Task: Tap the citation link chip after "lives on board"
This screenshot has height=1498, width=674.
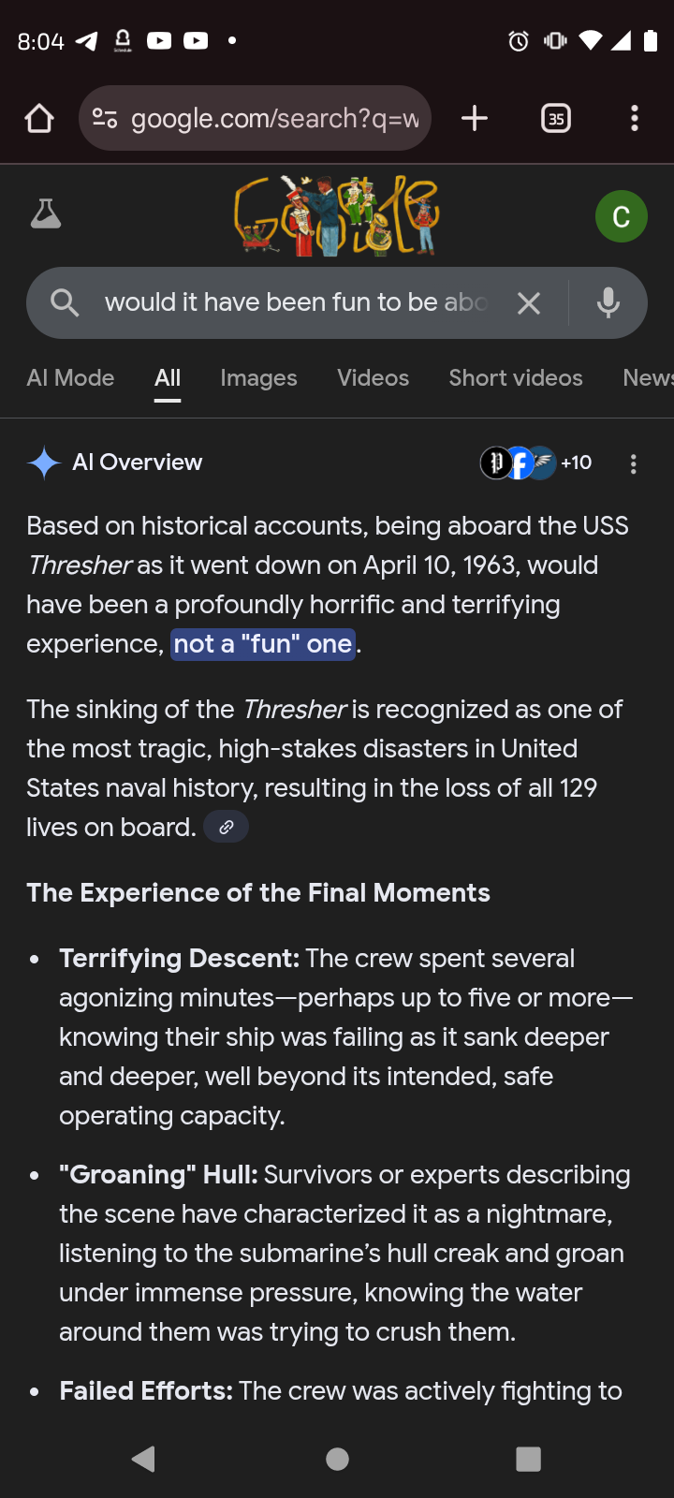Action: pyautogui.click(x=226, y=828)
